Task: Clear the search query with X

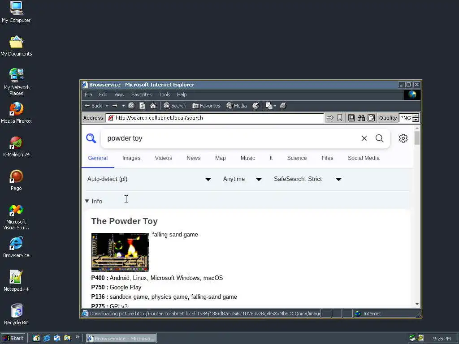Action: coord(364,138)
